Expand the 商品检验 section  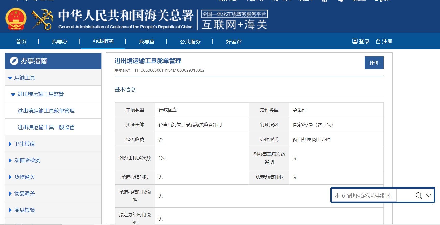[x=10, y=210]
